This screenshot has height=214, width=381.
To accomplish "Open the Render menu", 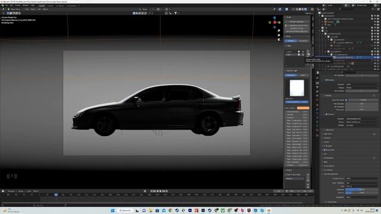I will coord(18,5).
